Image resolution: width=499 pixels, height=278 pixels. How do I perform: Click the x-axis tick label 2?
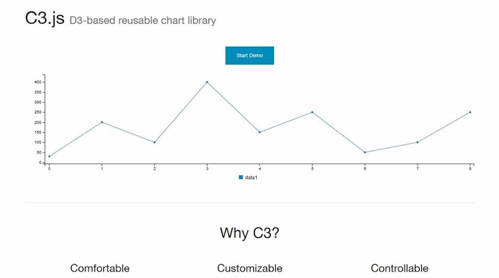(154, 169)
